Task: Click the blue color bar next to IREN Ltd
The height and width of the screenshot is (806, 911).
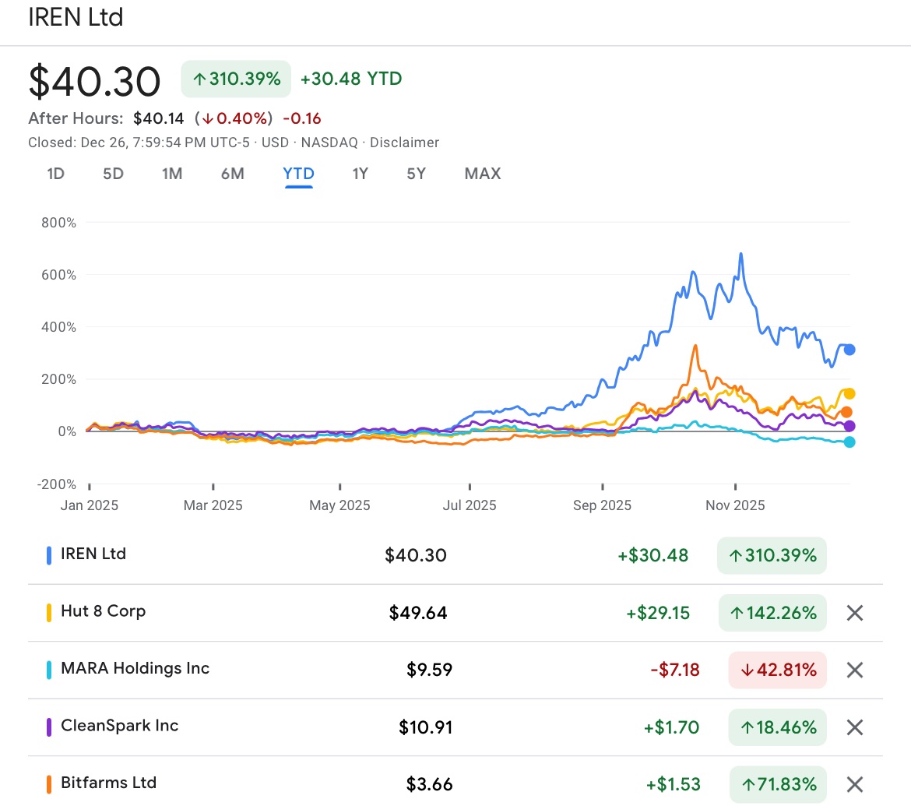Action: coord(50,554)
